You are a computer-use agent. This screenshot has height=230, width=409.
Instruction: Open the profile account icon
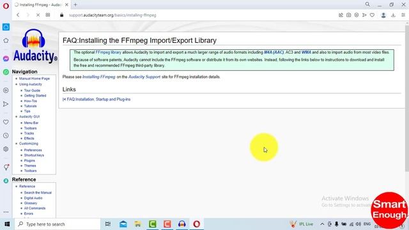click(383, 15)
